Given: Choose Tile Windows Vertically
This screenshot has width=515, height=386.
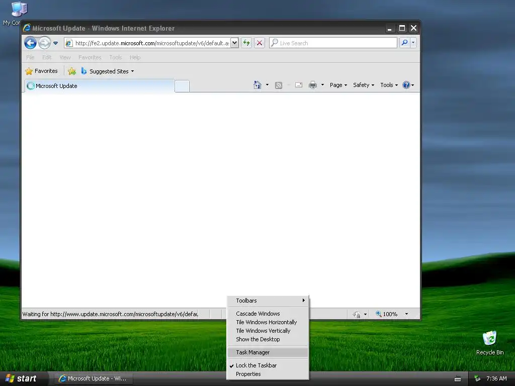Looking at the screenshot, I should point(268,331).
